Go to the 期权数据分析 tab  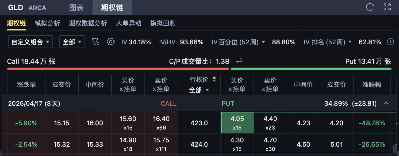(x=88, y=23)
